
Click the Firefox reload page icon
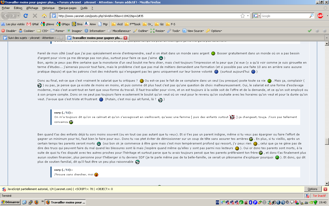(26, 16)
